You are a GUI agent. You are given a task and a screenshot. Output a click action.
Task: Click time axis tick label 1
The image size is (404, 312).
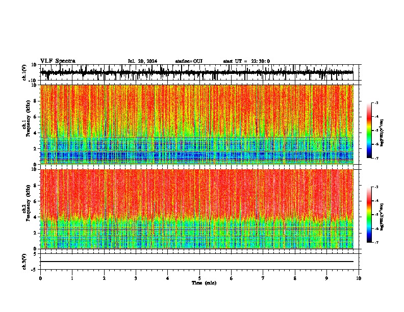coord(72,278)
